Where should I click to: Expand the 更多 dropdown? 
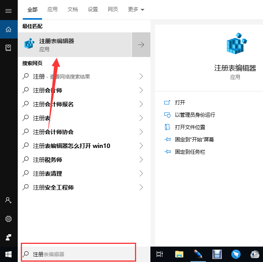tap(136, 9)
